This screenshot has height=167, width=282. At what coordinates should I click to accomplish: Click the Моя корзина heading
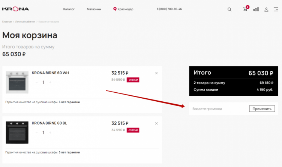(30, 35)
